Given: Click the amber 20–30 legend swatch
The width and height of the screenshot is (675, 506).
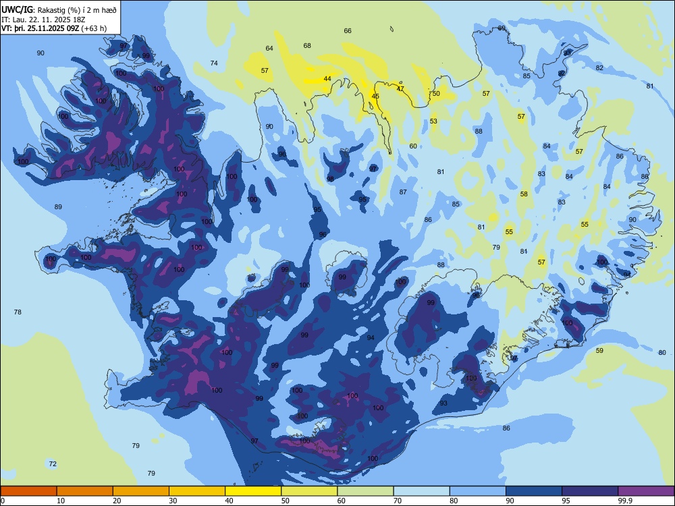Looking at the screenshot, I should (x=141, y=491).
